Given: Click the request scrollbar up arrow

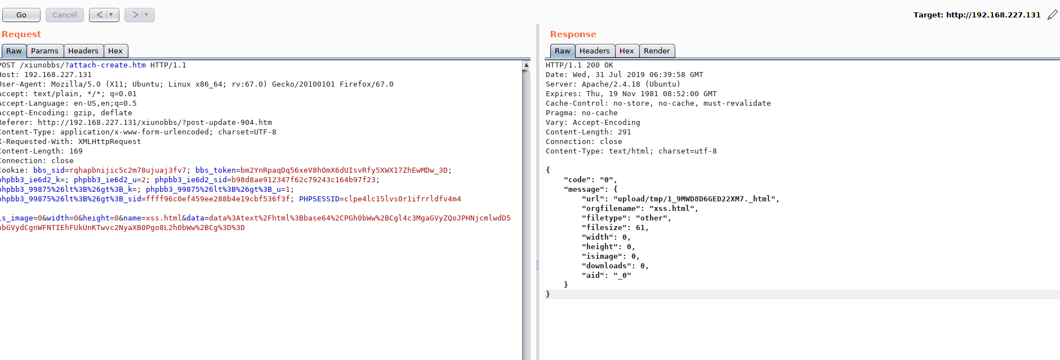Looking at the screenshot, I should (x=526, y=65).
